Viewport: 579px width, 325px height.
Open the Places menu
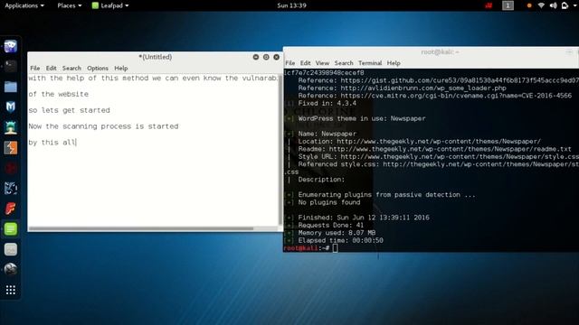coord(70,5)
